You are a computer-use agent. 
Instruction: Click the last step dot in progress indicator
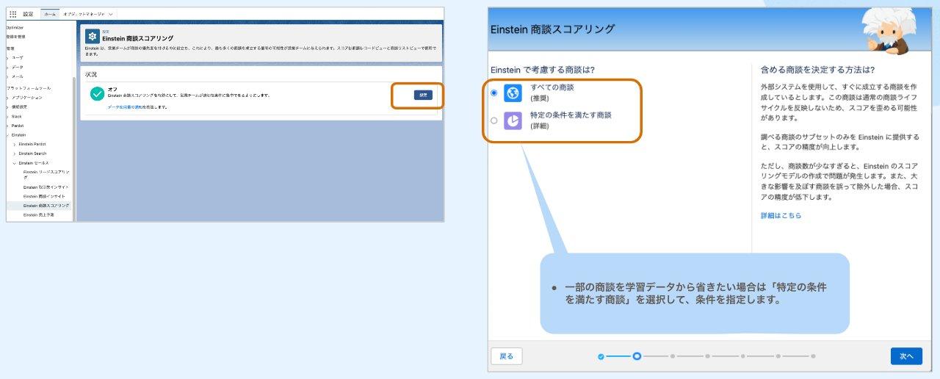click(x=813, y=356)
